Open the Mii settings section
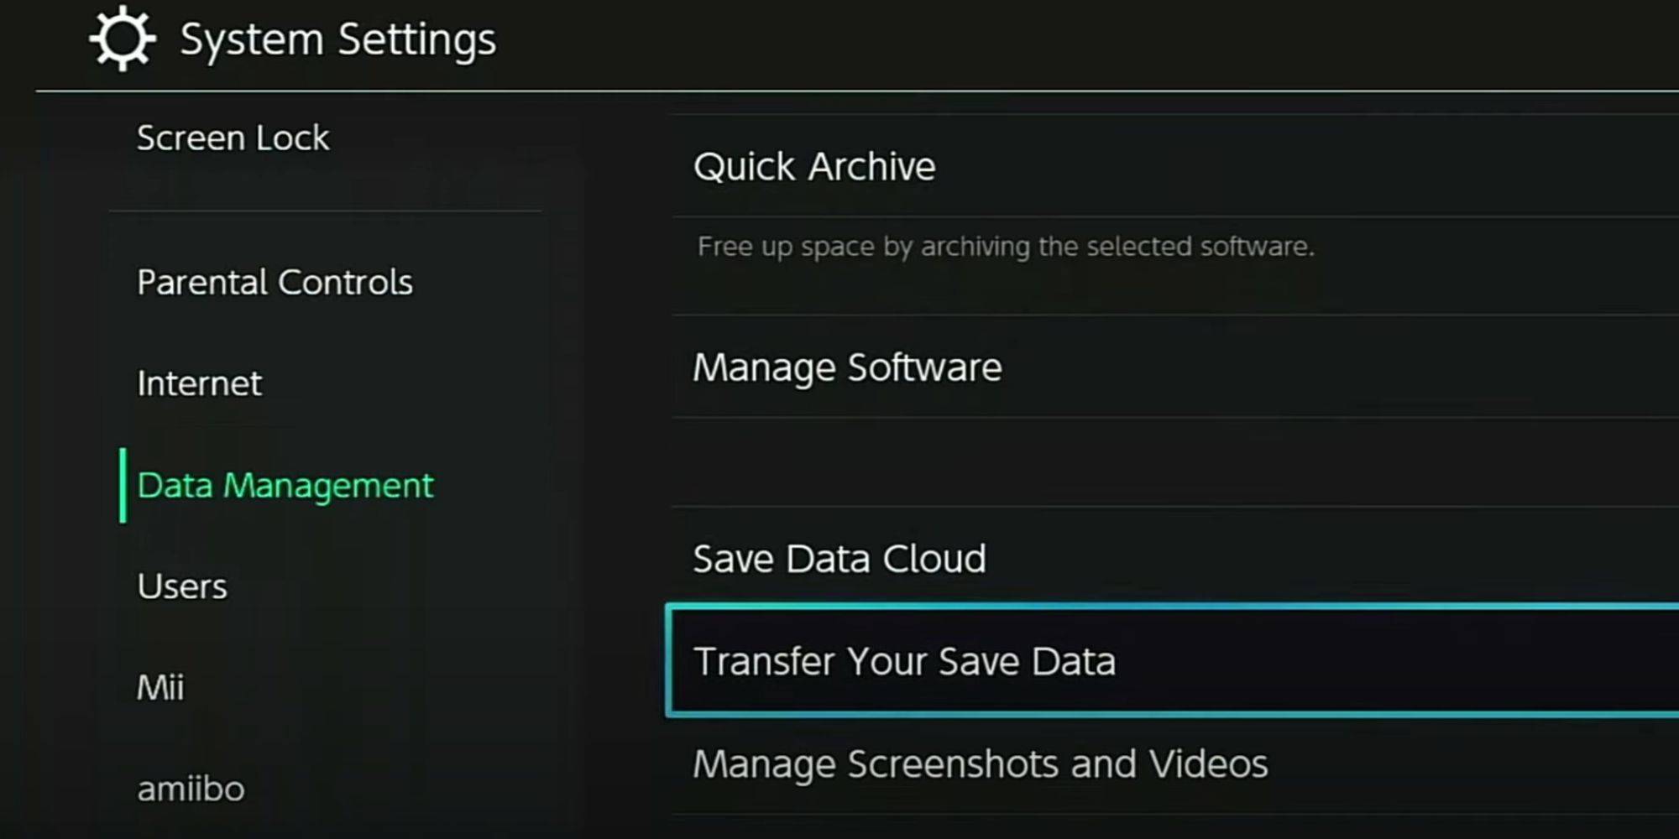The height and width of the screenshot is (839, 1679). [161, 687]
